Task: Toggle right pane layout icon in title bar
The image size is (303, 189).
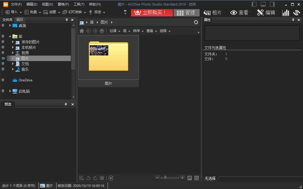Action: pos(272,4)
